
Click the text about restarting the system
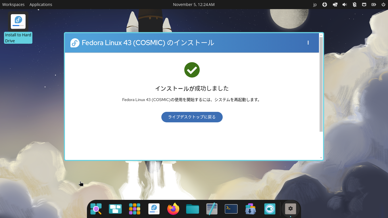point(191,100)
